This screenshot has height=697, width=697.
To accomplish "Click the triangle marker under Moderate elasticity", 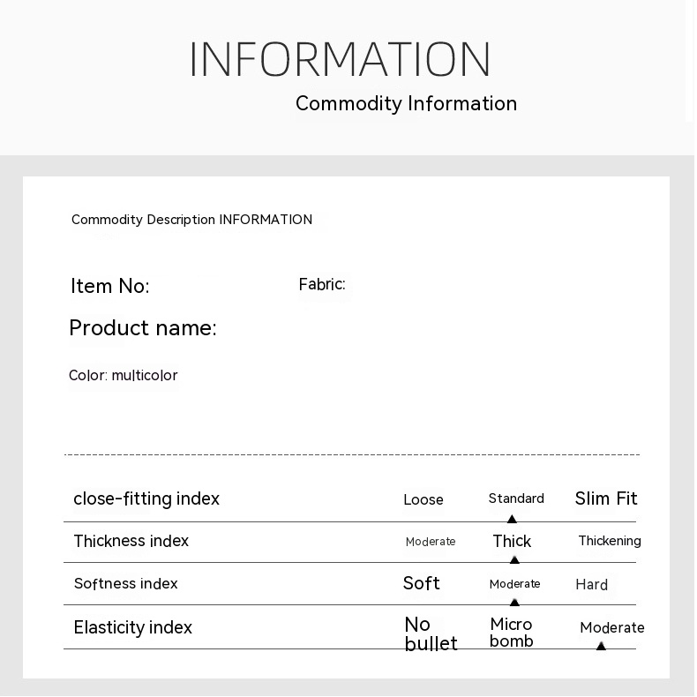I will [601, 646].
